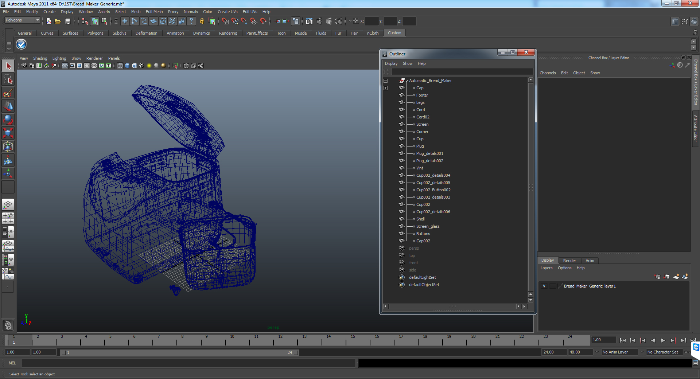Toggle visibility V box of Bread_Maker_Generic_layer1

(544, 286)
